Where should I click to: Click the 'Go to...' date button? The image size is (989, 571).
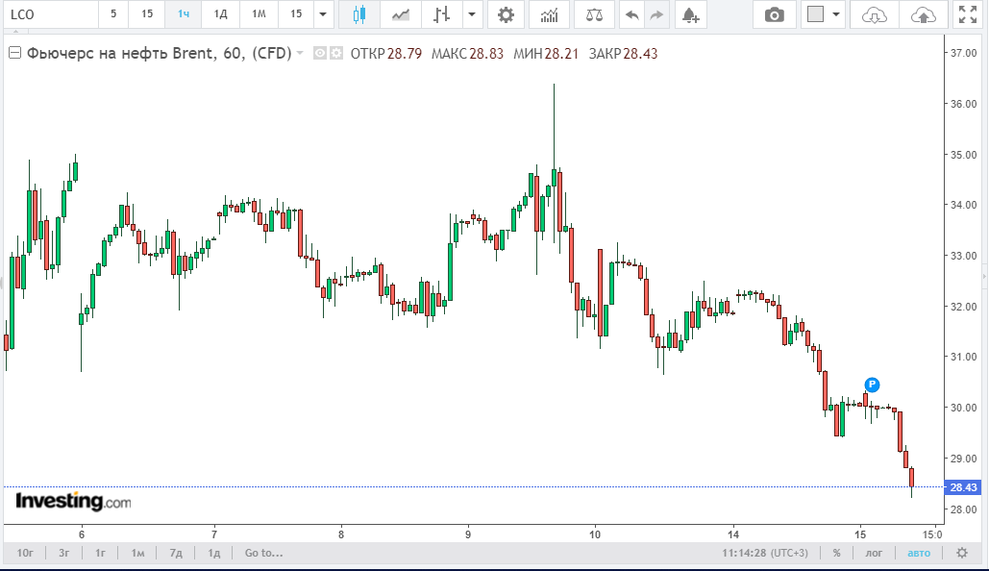[x=263, y=553]
